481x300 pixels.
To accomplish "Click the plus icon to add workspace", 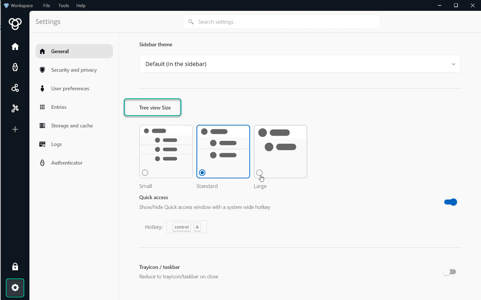I will 15,130.
